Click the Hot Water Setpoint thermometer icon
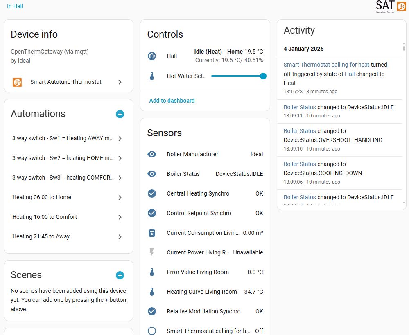 coord(152,76)
